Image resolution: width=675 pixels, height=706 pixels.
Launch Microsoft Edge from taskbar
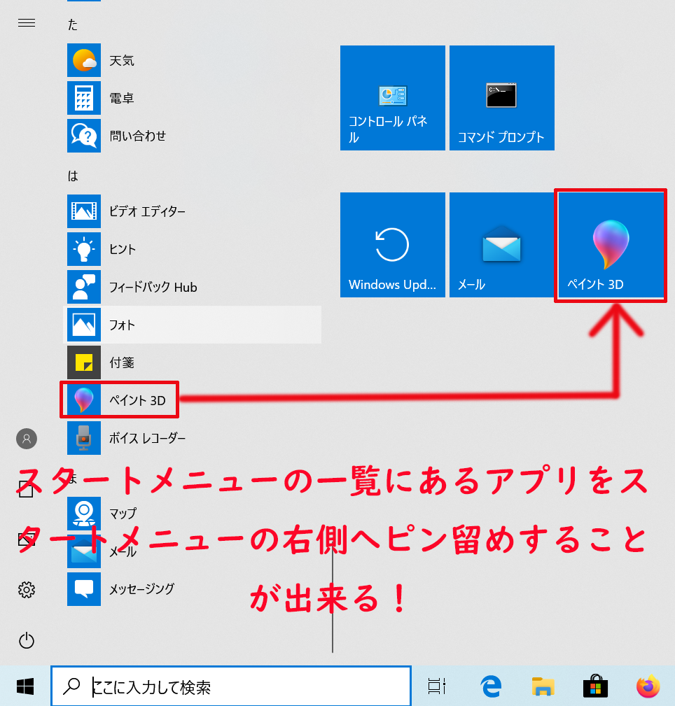[x=491, y=686]
